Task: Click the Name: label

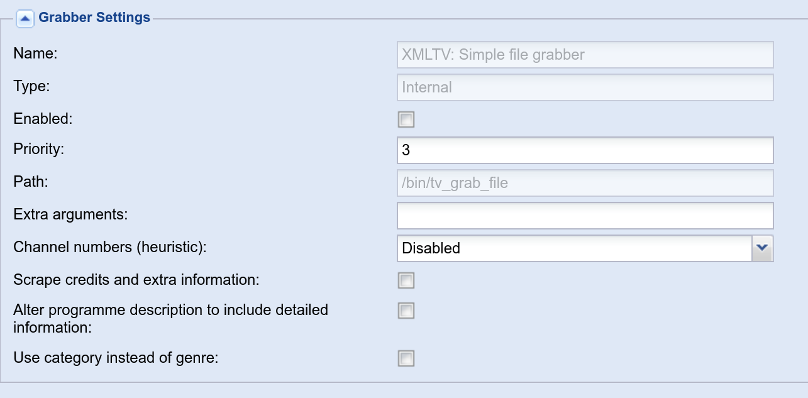Action: coord(35,53)
